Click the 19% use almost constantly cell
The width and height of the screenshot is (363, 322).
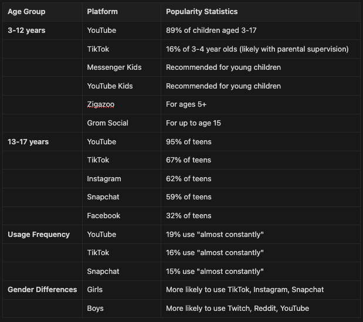coord(215,234)
